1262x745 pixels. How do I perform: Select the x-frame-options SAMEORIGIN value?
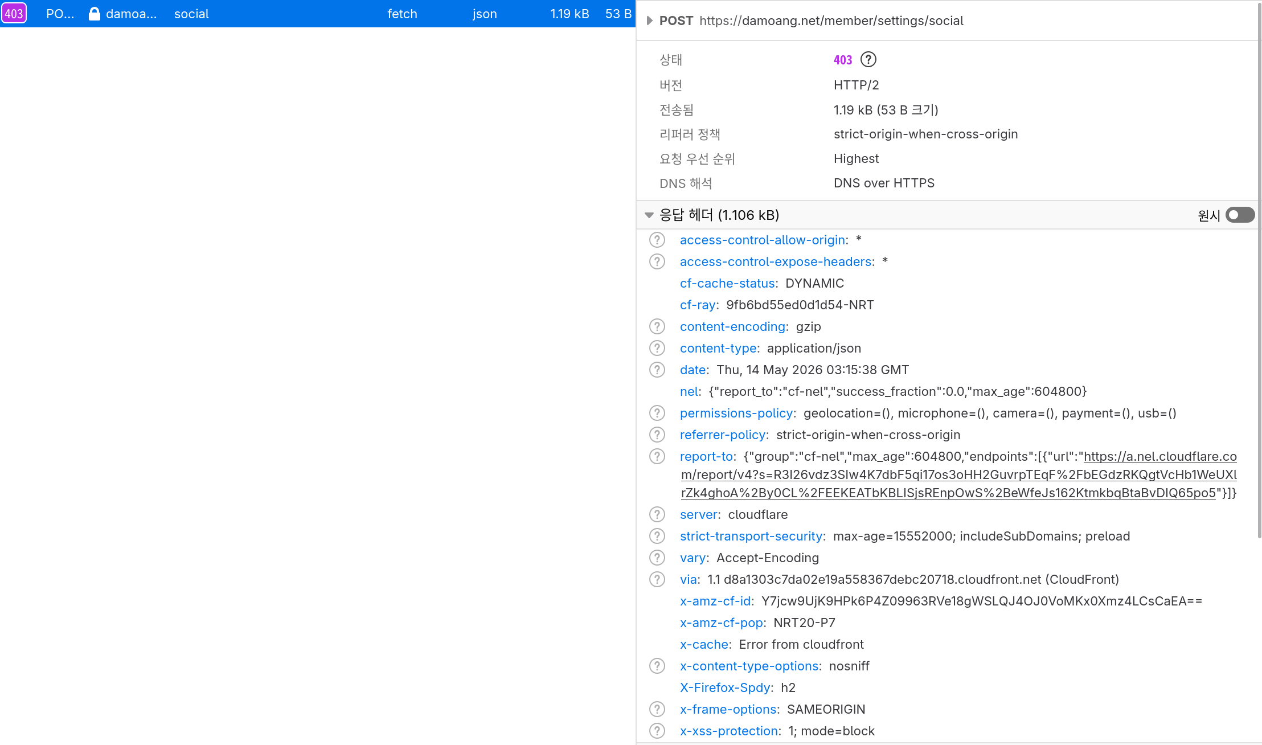826,709
